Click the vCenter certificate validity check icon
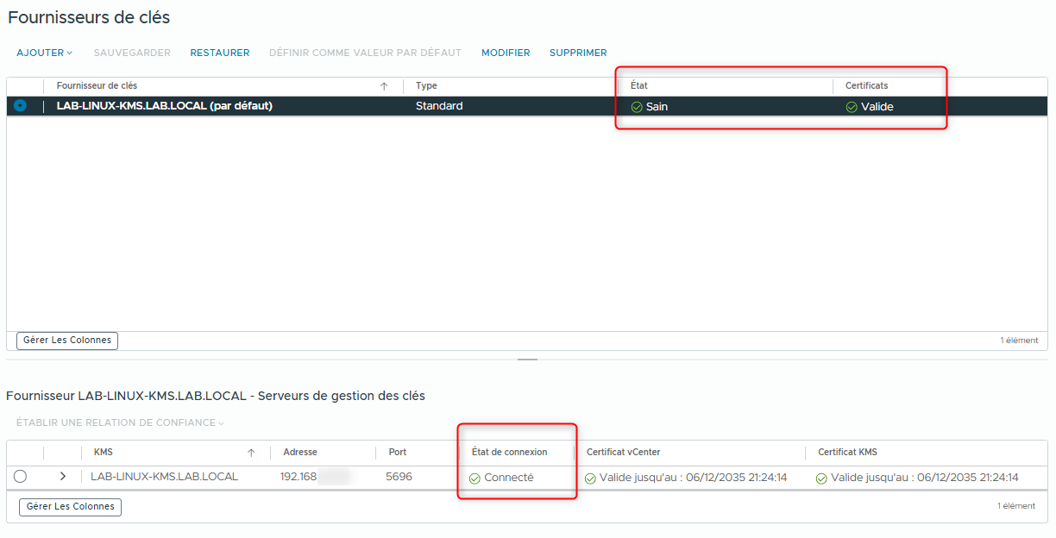1056x538 pixels. pyautogui.click(x=589, y=477)
